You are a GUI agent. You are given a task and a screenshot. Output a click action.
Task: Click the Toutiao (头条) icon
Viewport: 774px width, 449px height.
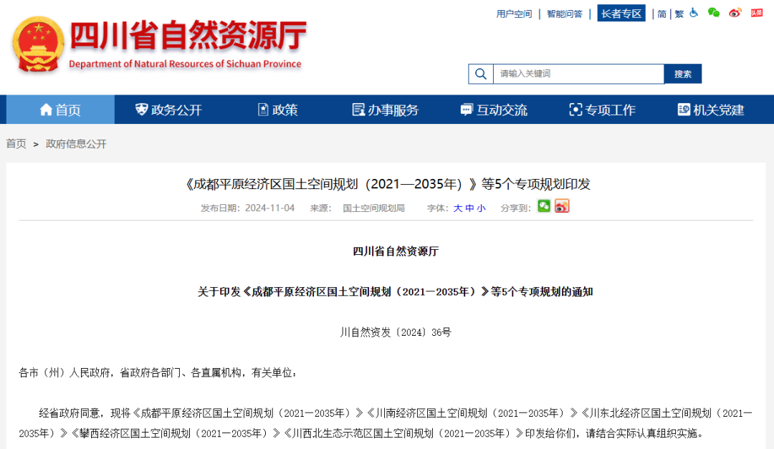[x=756, y=12]
